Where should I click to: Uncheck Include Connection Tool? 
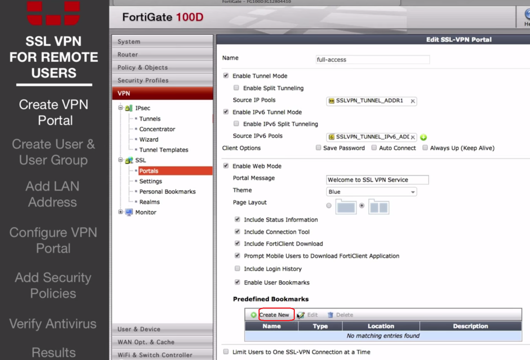point(237,231)
